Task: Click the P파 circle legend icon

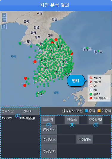Action: coord(91,90)
